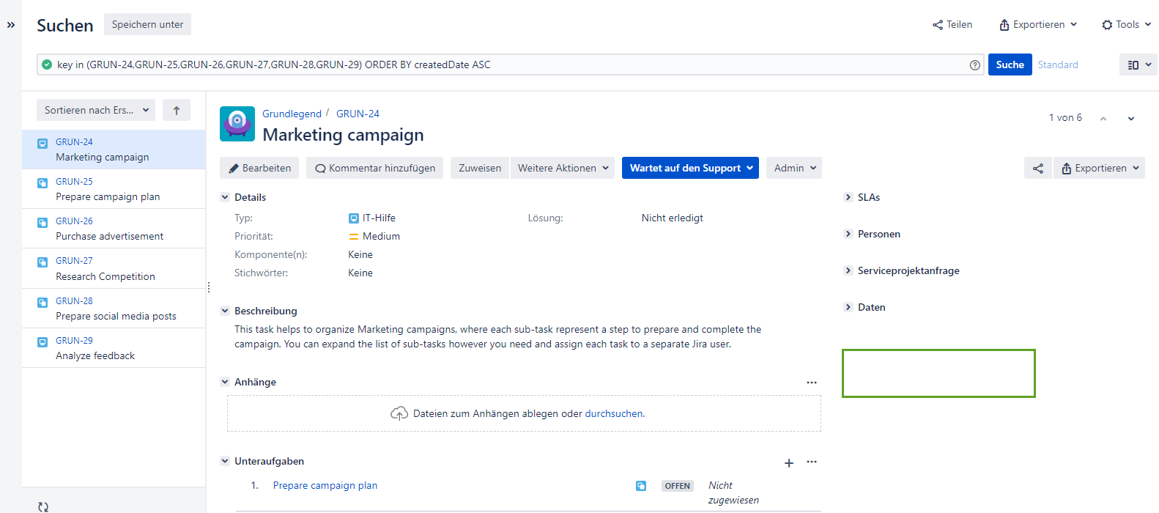Switch to Standard search mode
1159x513 pixels.
tap(1057, 65)
